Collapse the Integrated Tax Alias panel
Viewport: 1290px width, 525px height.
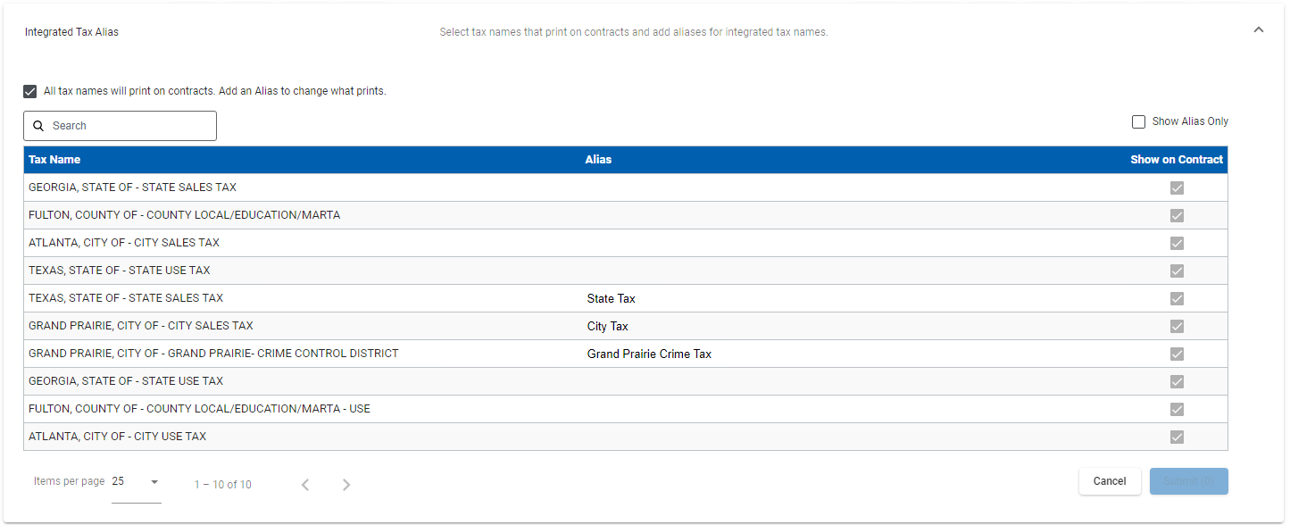tap(1259, 30)
